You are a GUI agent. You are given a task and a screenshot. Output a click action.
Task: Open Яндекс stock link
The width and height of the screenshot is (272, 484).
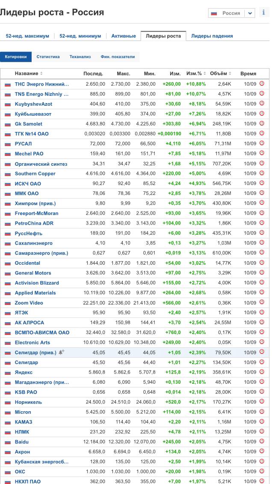coord(24,372)
